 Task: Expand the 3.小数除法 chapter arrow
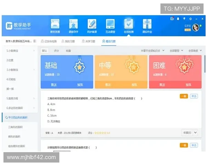[x=34, y=70]
